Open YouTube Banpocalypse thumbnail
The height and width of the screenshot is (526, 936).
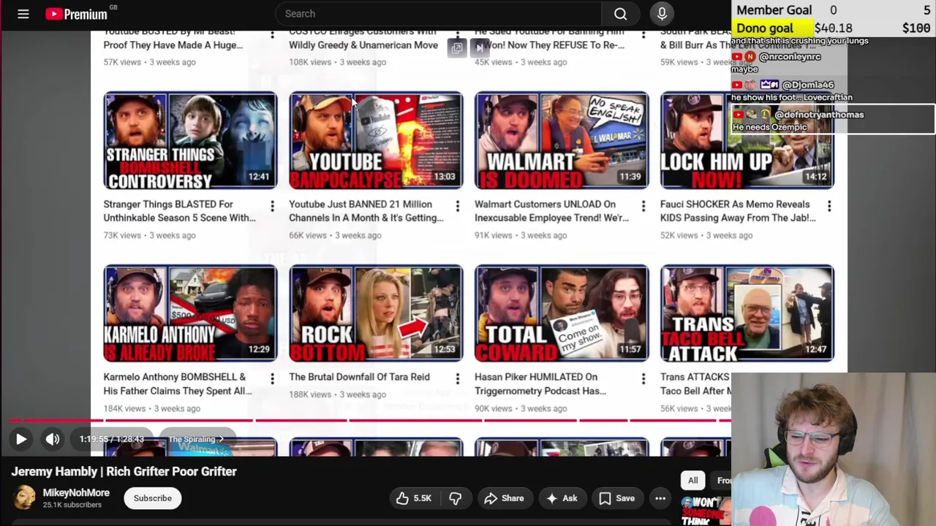(x=376, y=140)
